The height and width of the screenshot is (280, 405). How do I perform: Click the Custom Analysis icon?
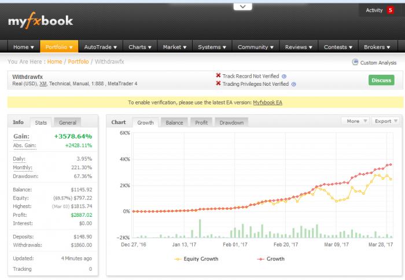(x=355, y=62)
